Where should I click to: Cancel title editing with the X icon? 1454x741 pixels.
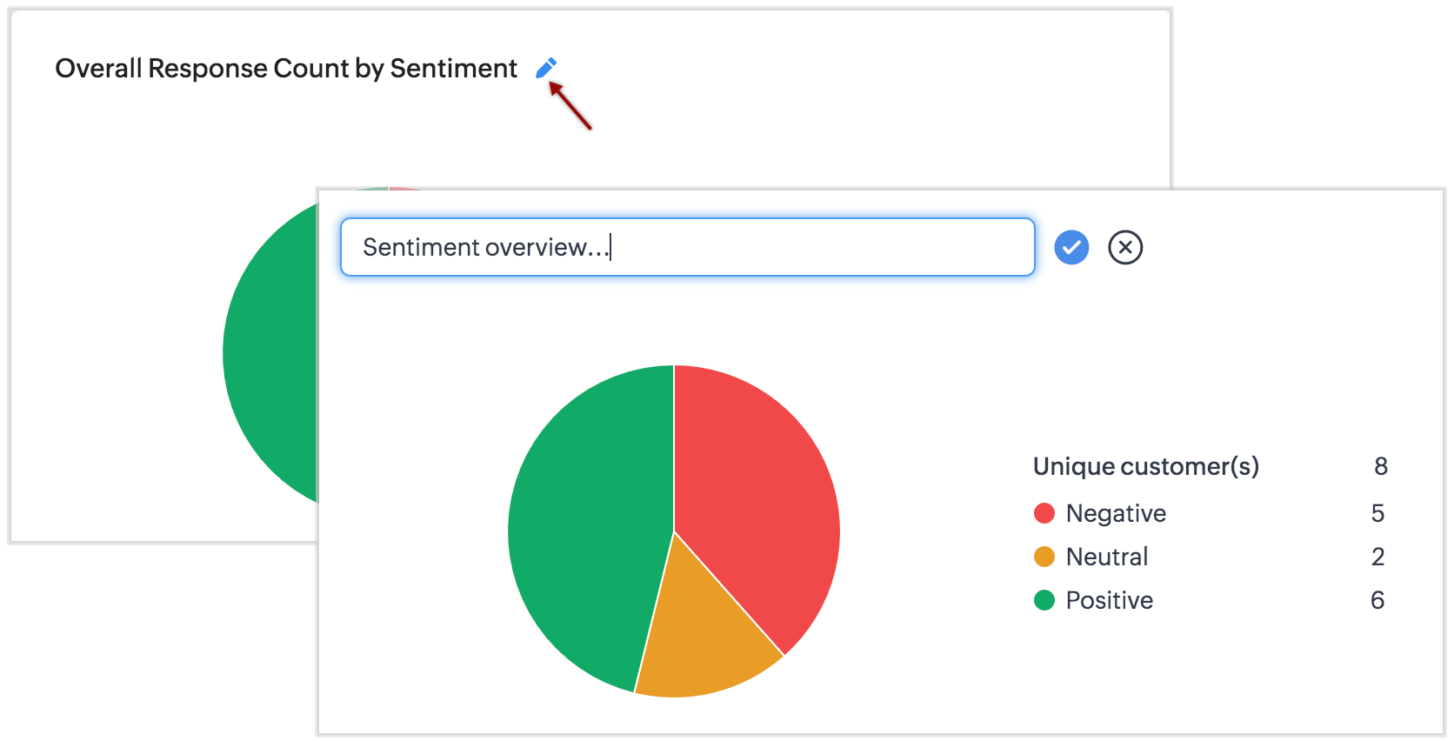point(1125,248)
